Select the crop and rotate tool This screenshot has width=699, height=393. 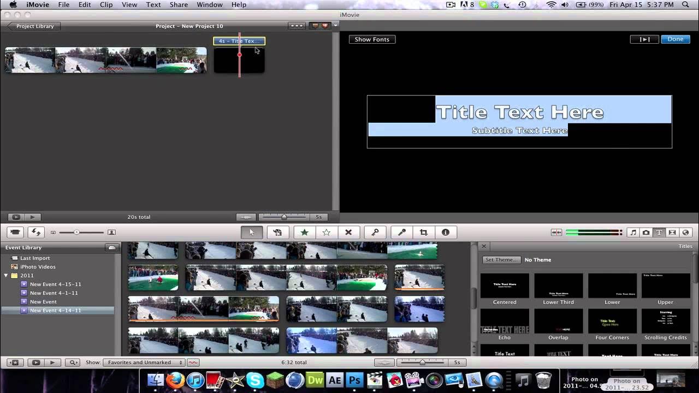[424, 232]
